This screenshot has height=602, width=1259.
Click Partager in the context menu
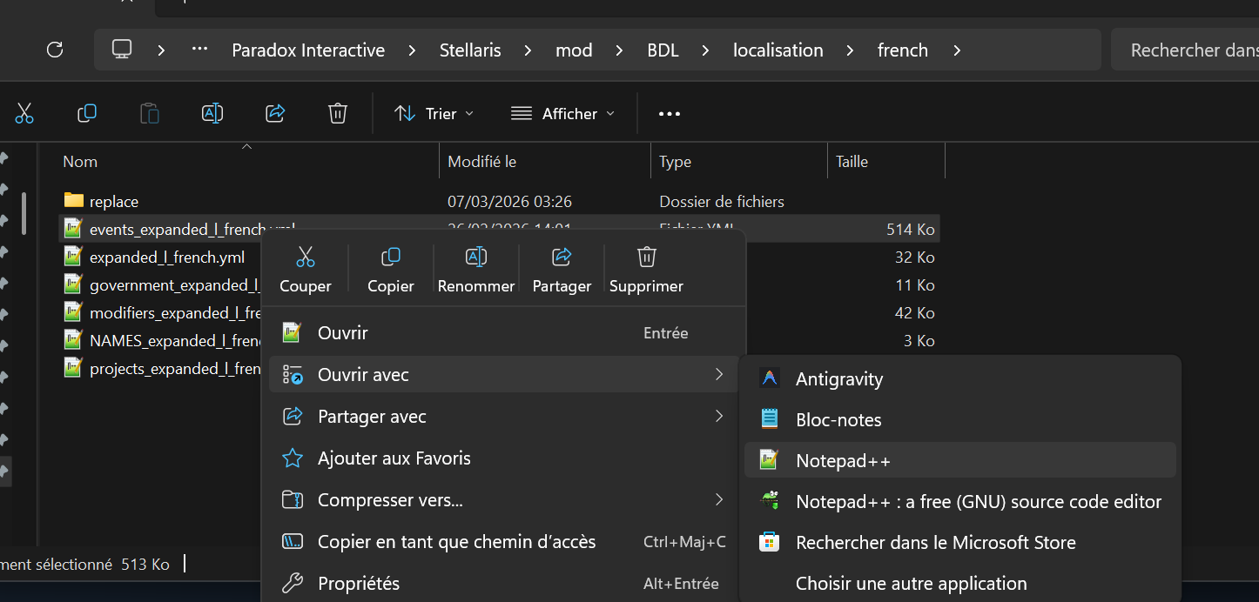(x=562, y=269)
